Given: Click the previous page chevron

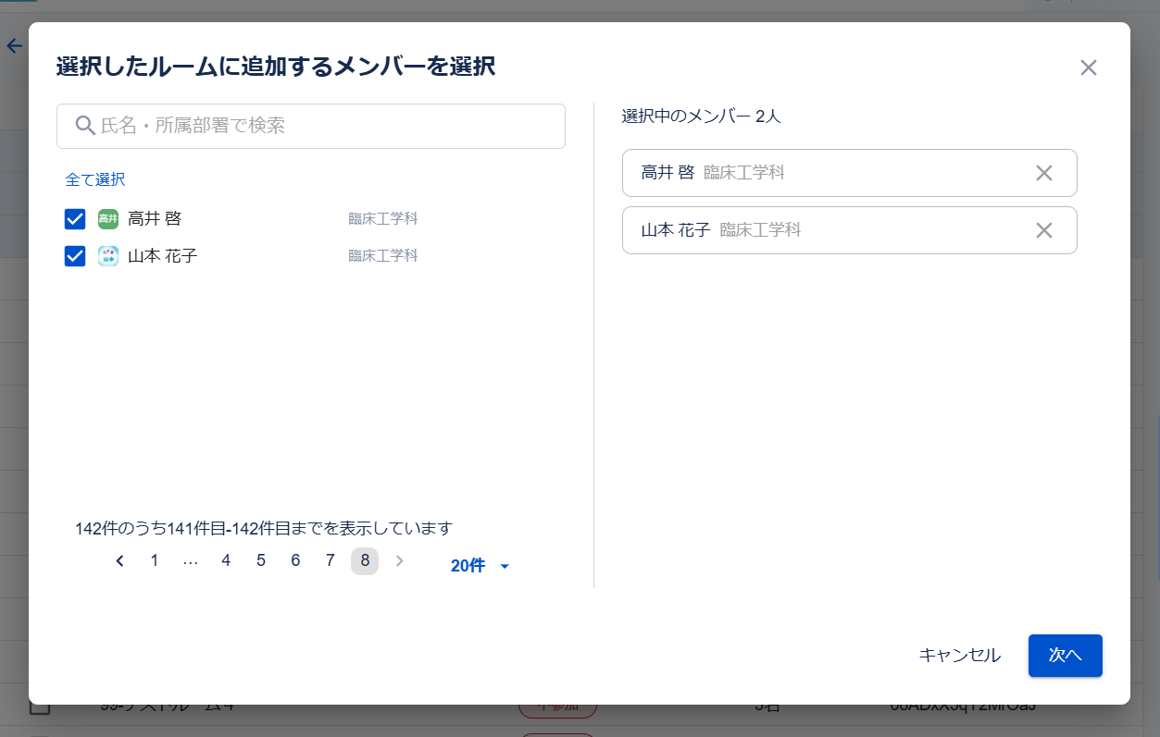Looking at the screenshot, I should [x=119, y=560].
